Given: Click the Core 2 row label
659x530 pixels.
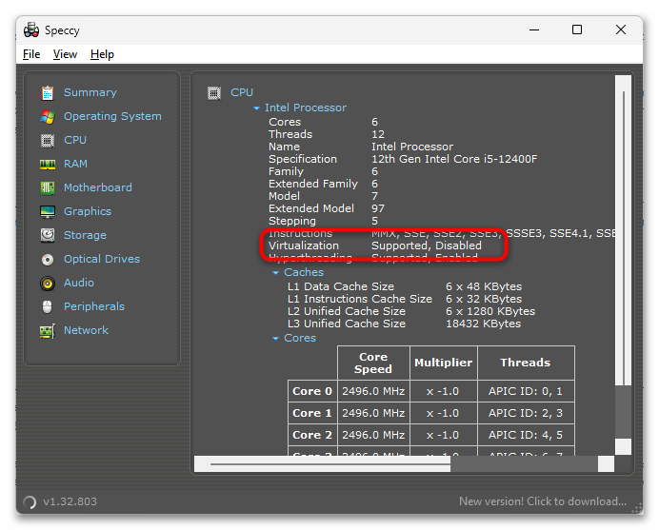Looking at the screenshot, I should 312,435.
